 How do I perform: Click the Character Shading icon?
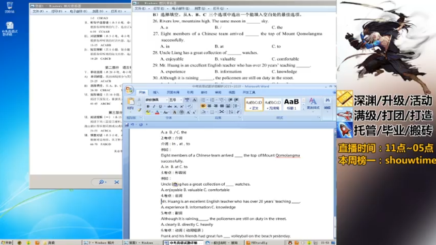(x=174, y=112)
